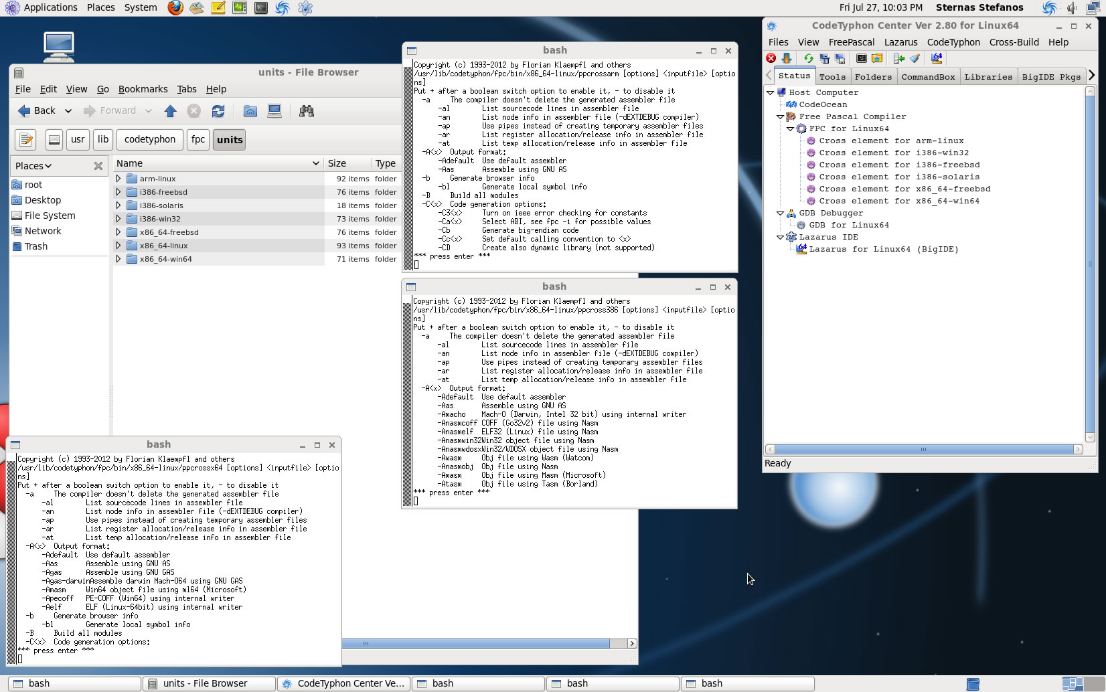1106x692 pixels.
Task: Select Trash in Places sidebar
Action: 30,246
